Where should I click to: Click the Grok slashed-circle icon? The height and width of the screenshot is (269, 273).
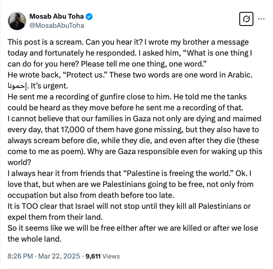246,19
